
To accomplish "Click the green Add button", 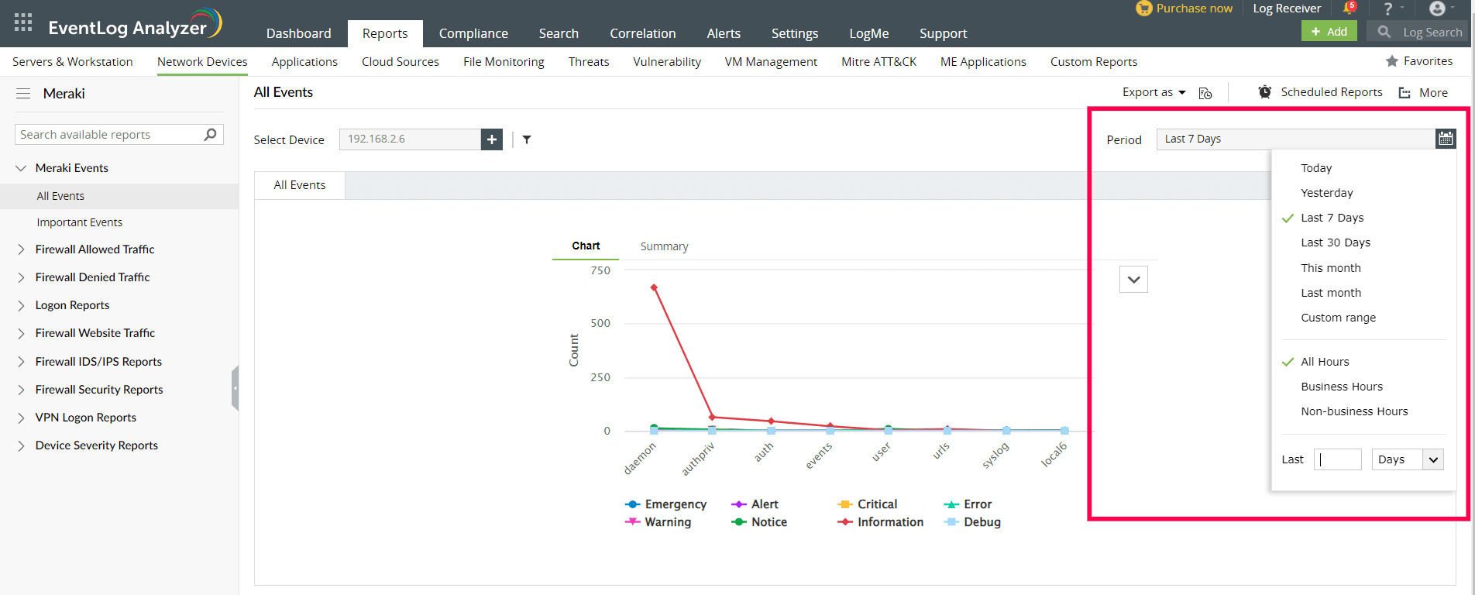I will tap(1329, 32).
